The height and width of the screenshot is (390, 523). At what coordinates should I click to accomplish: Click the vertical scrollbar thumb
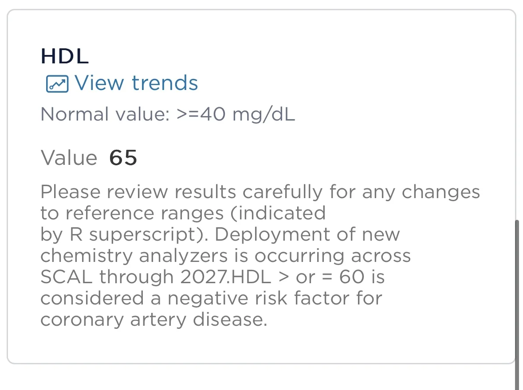[x=517, y=301]
